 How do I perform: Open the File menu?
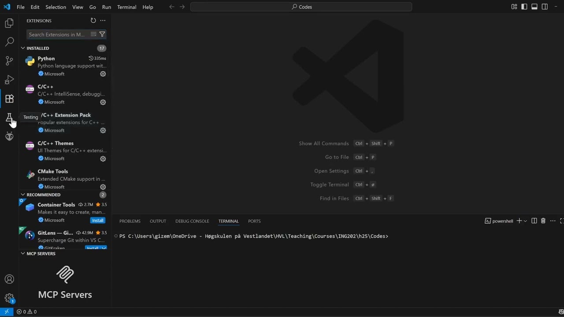point(21,7)
